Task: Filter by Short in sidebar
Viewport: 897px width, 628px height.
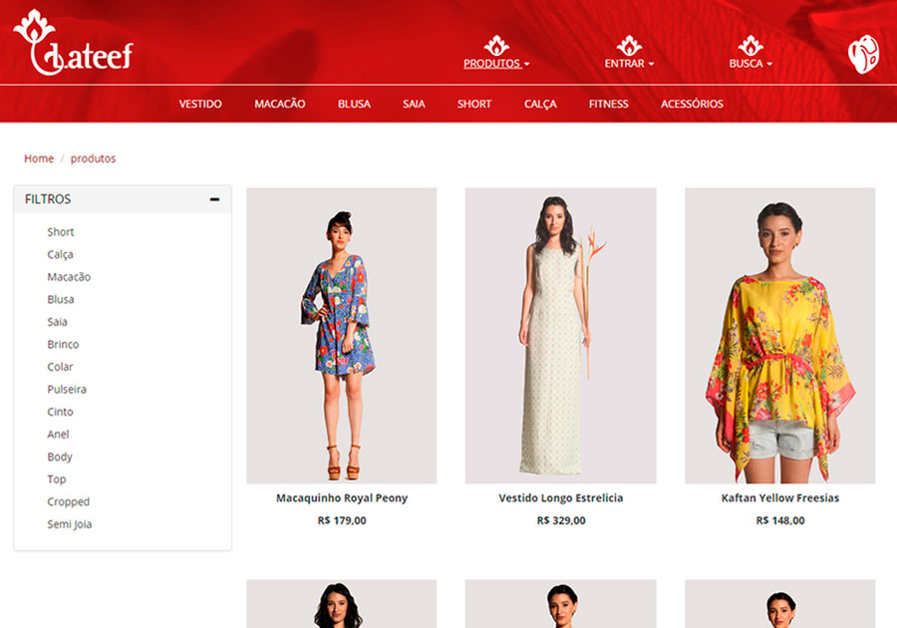Action: coord(61,231)
